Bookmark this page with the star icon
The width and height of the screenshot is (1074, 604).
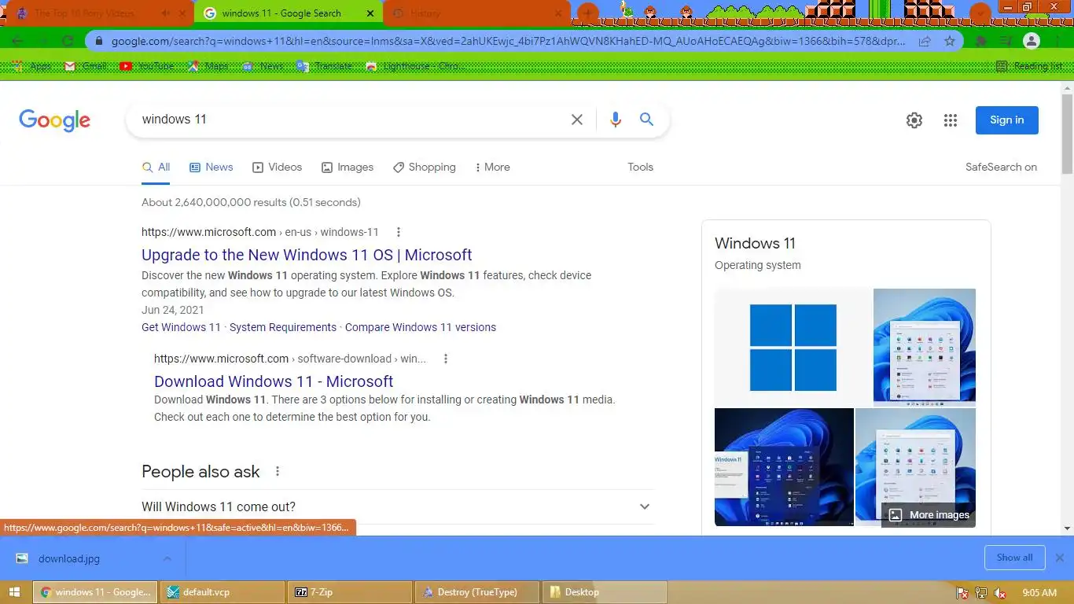tap(950, 41)
